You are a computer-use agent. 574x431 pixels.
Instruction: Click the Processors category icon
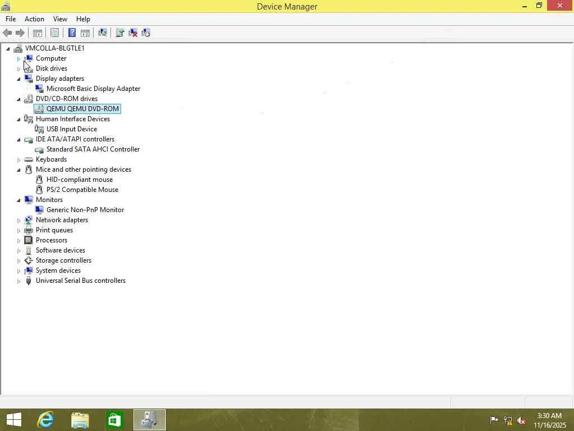coord(29,240)
